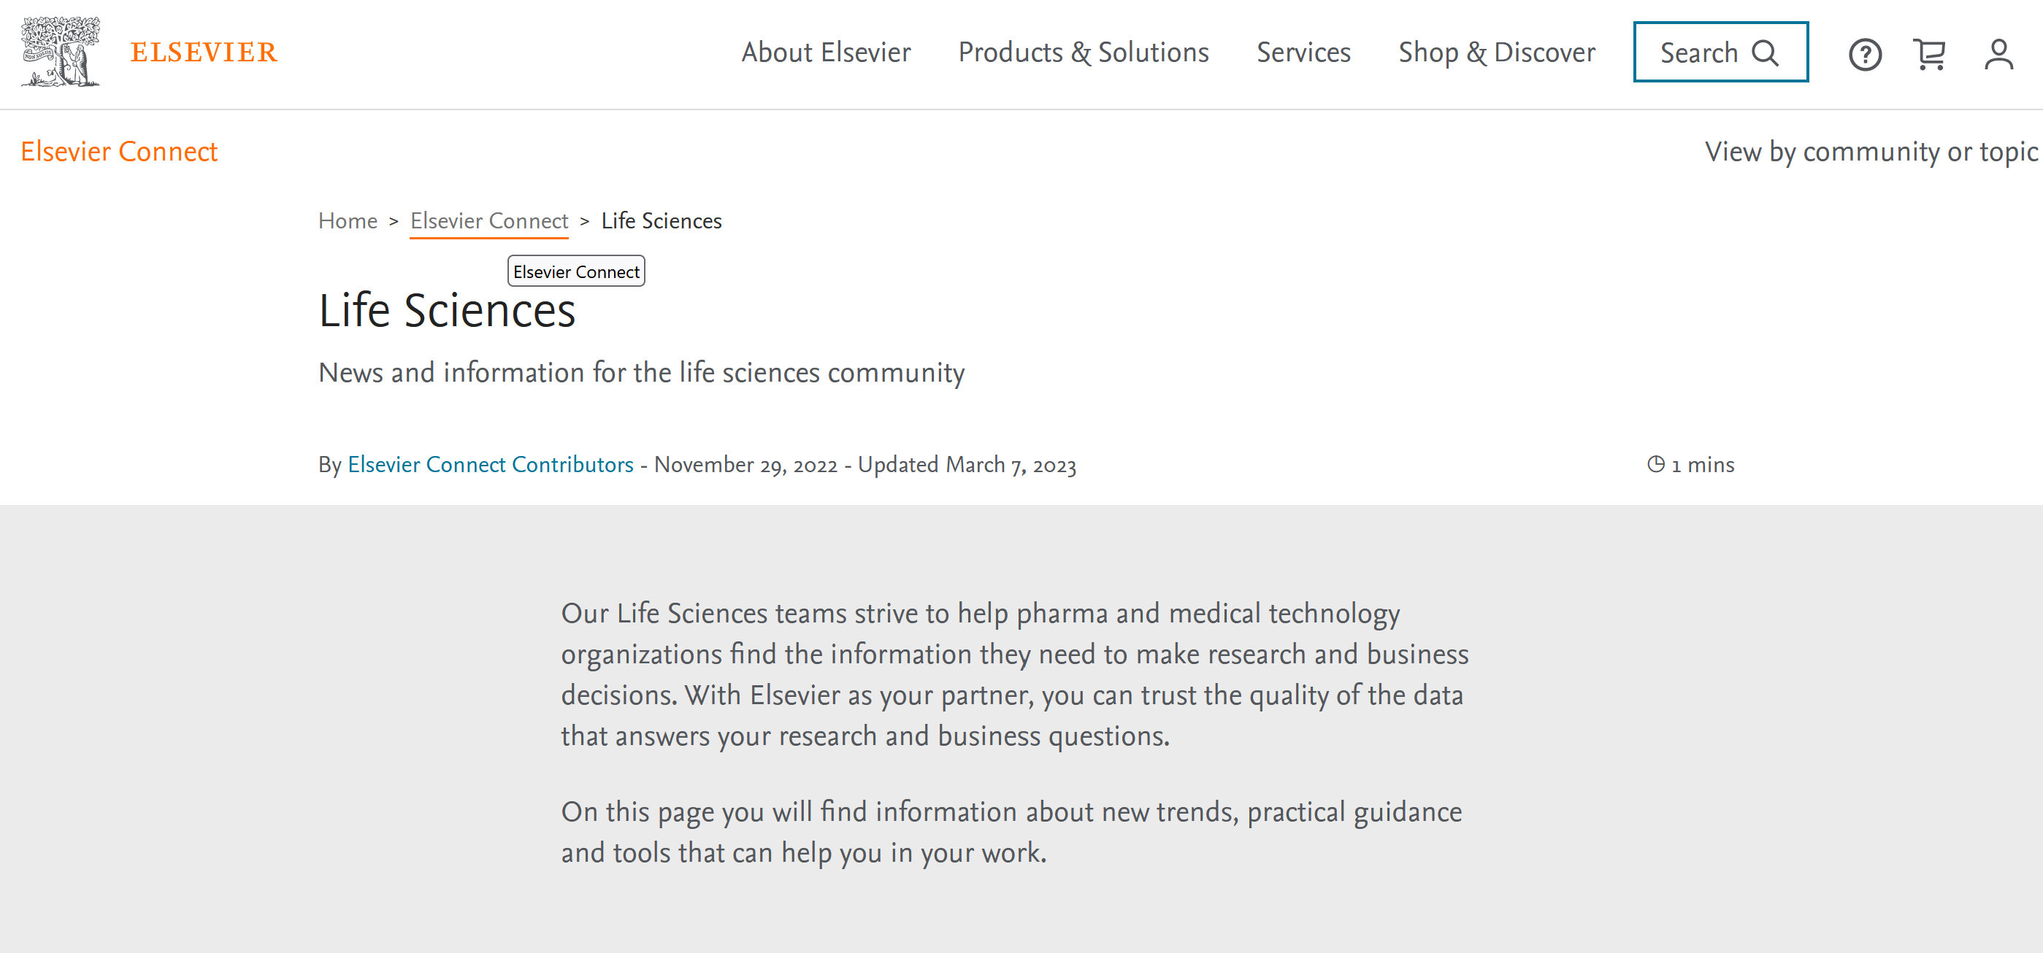
Task: Expand the Shop & Discover menu
Action: coord(1496,53)
